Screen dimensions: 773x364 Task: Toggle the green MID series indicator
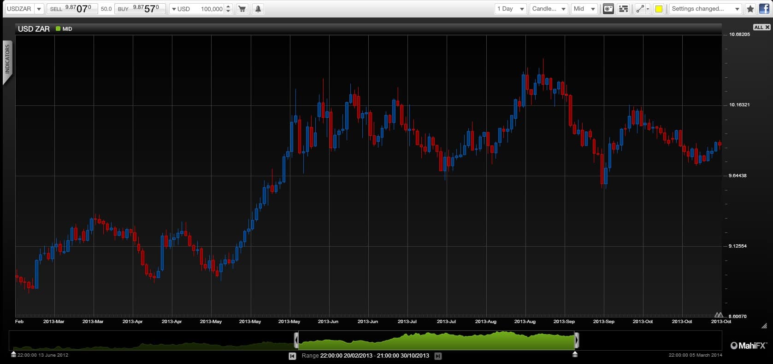(x=58, y=29)
